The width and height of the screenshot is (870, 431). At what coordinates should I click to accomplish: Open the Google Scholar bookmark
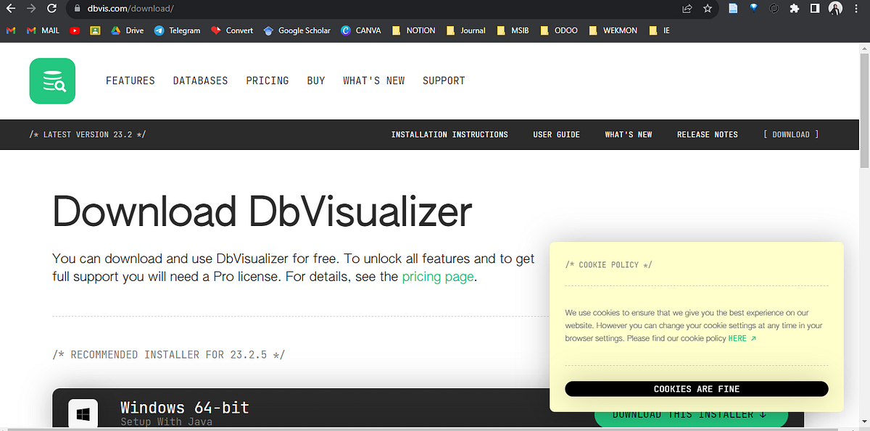click(x=297, y=30)
